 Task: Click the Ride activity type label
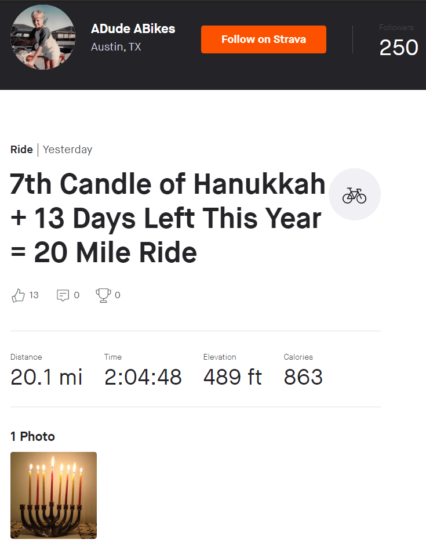pyautogui.click(x=21, y=150)
